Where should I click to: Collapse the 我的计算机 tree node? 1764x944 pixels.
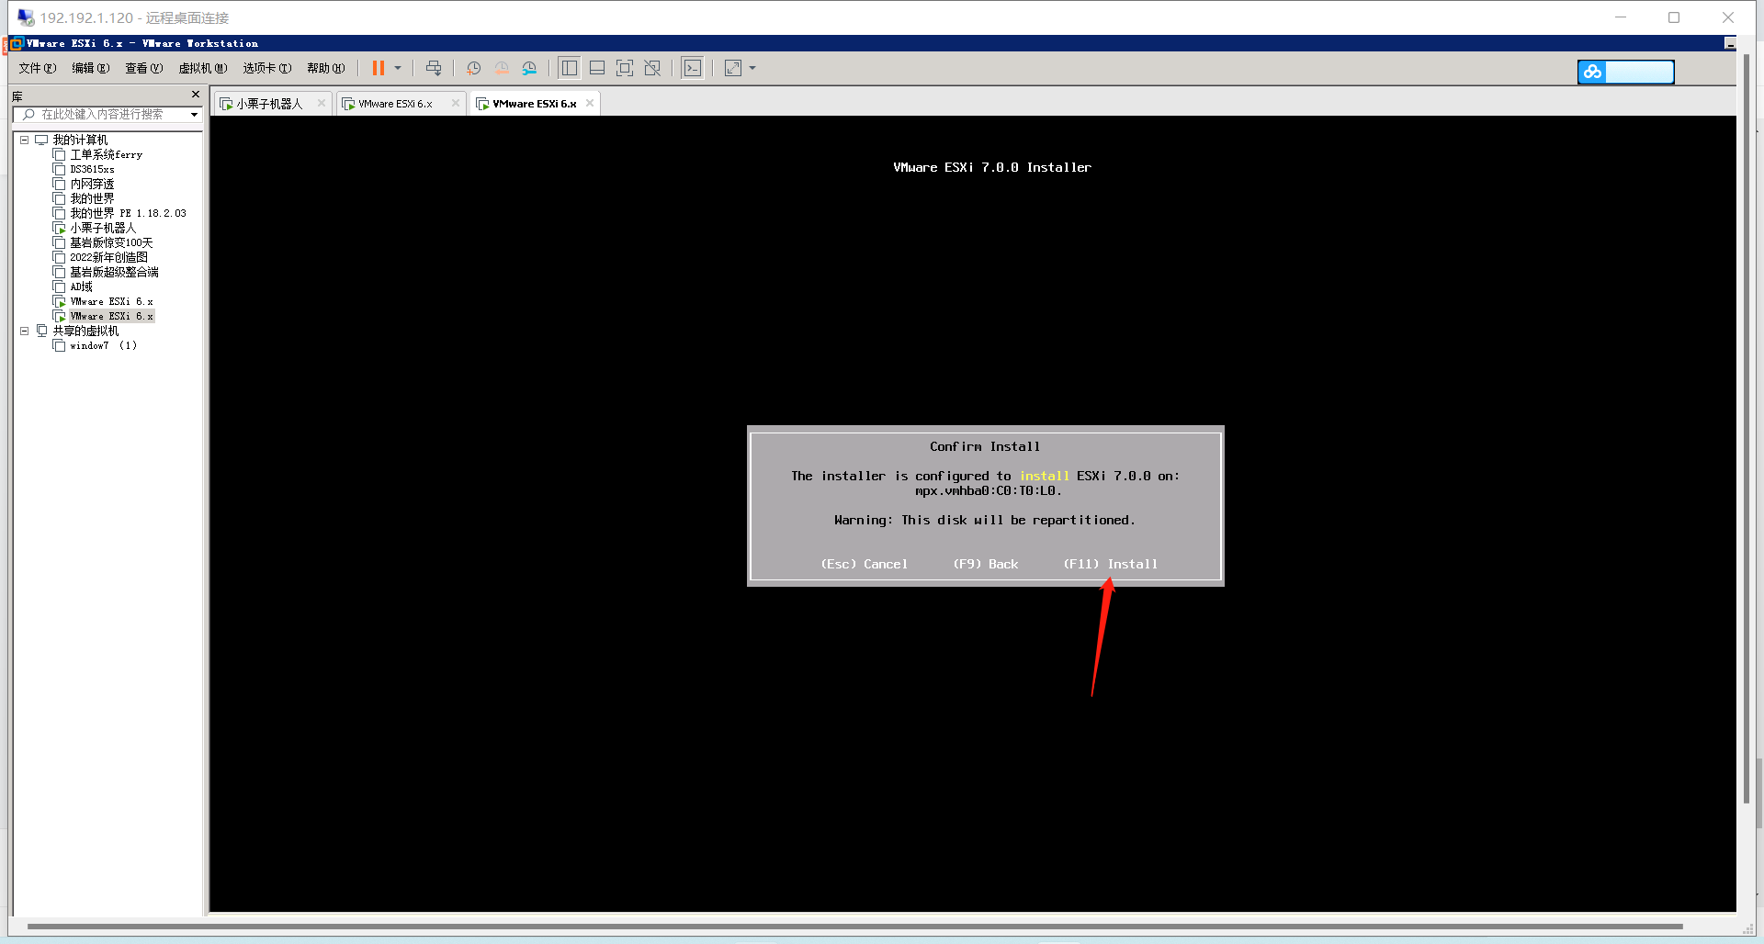[x=25, y=140]
